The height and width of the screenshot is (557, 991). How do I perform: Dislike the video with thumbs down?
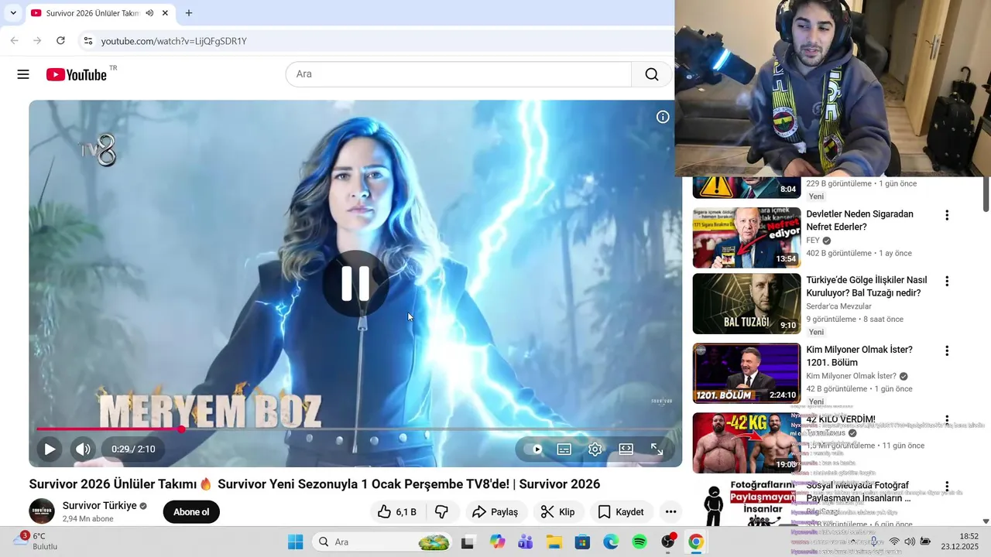pos(441,511)
